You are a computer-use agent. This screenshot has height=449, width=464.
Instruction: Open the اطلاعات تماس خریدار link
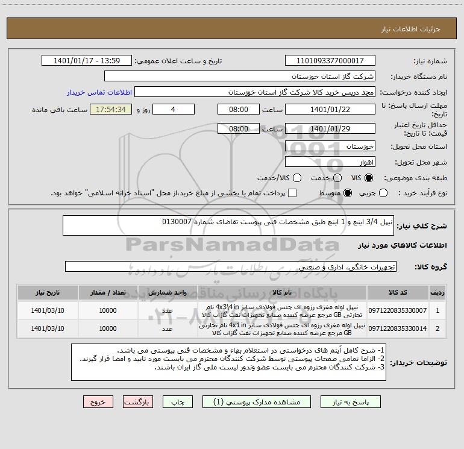point(99,92)
